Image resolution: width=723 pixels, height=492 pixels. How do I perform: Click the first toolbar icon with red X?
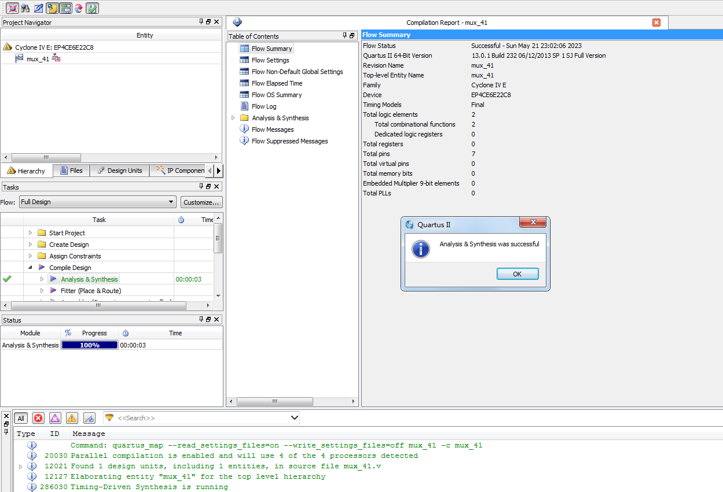pos(12,8)
